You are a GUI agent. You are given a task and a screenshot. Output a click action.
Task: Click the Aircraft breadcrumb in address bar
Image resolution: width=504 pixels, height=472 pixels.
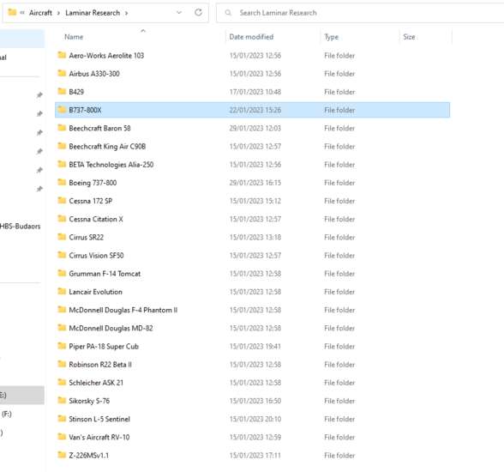(x=40, y=13)
